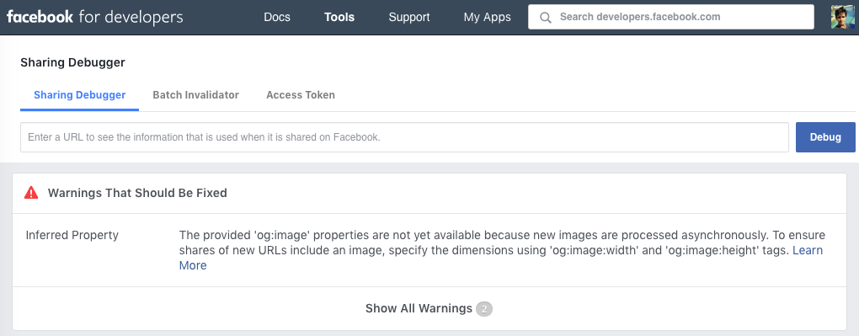Click the warnings count badge showing 2

484,308
